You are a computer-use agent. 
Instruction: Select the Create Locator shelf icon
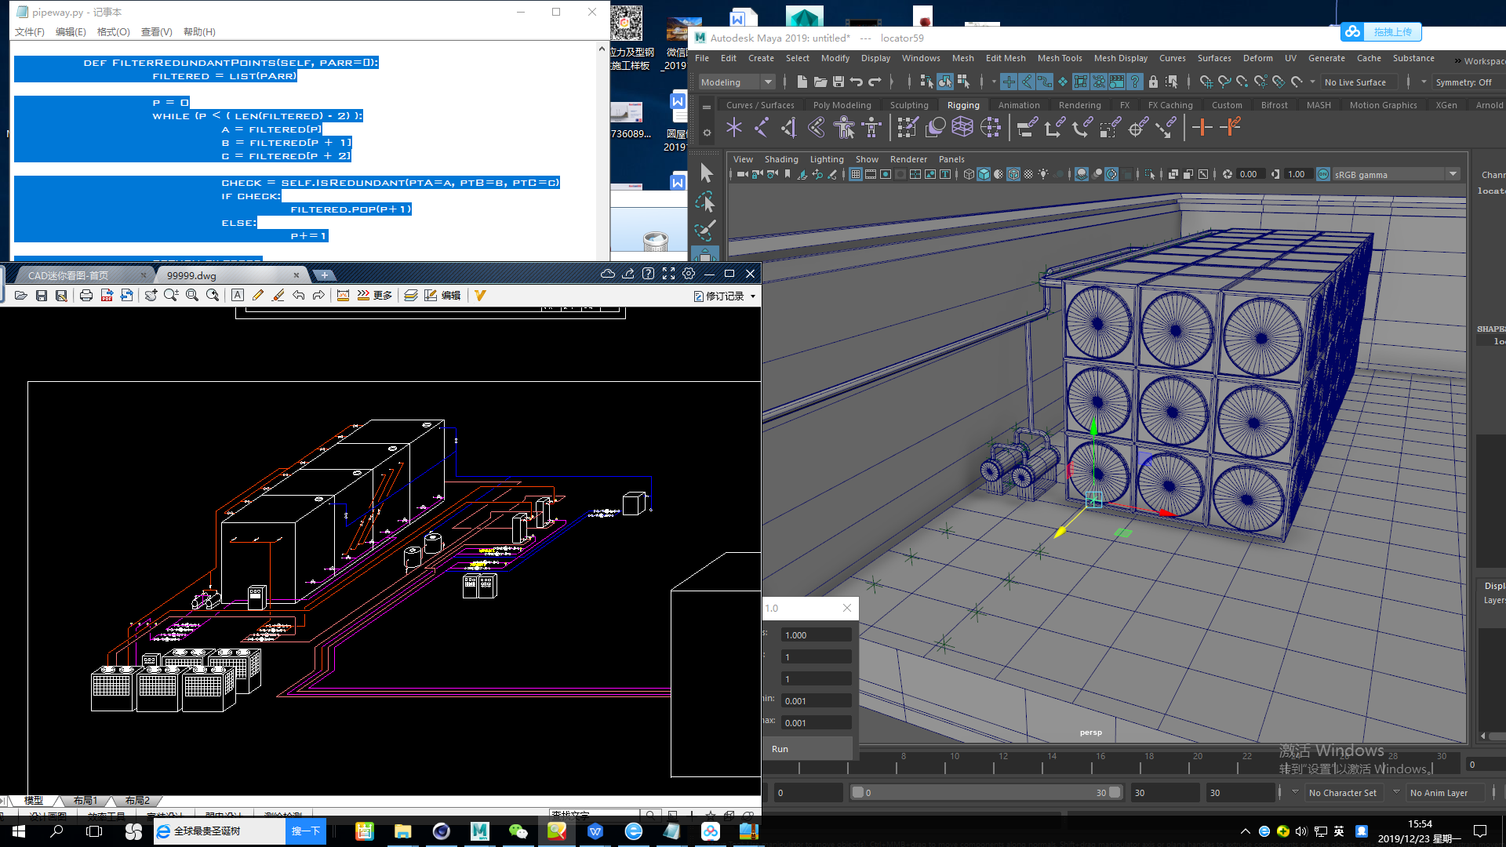point(734,127)
